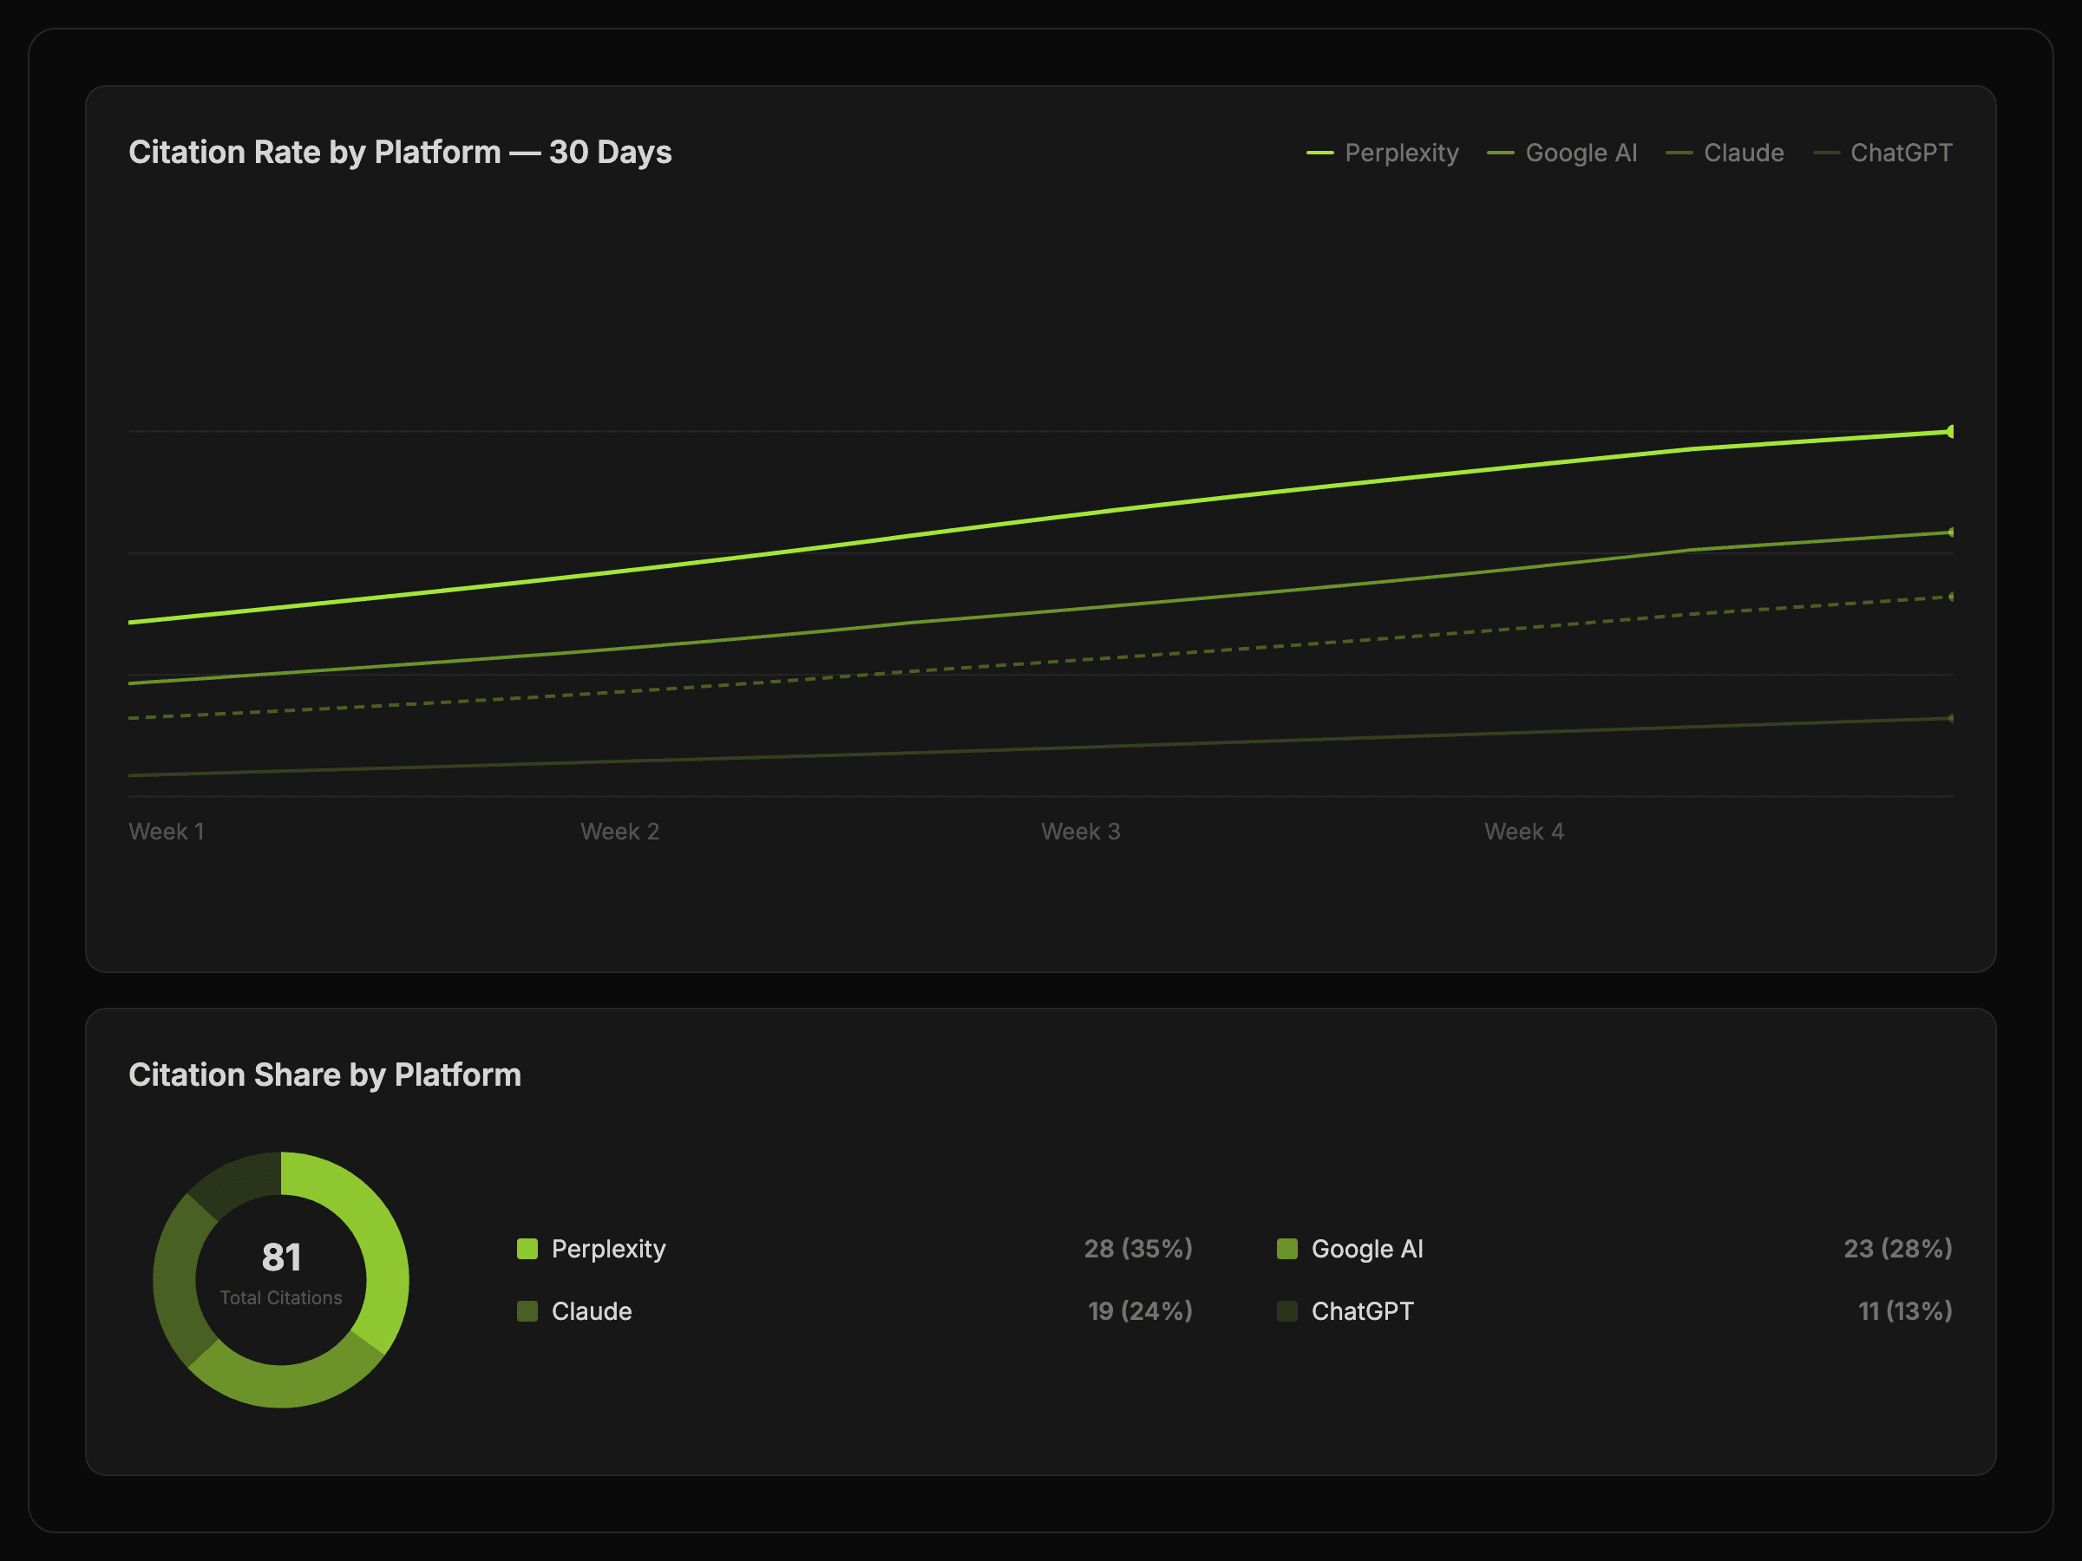
Task: Click the Week 3 axis label
Action: pyautogui.click(x=1079, y=831)
